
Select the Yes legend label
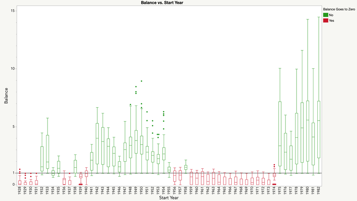pyautogui.click(x=332, y=20)
